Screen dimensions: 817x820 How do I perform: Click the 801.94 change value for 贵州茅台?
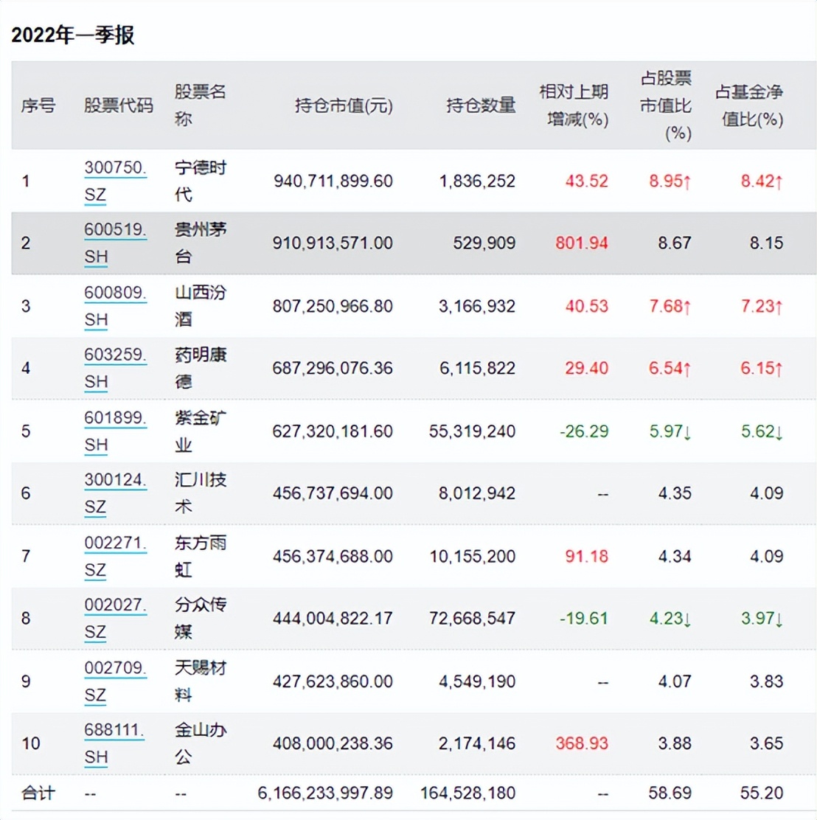coord(582,243)
